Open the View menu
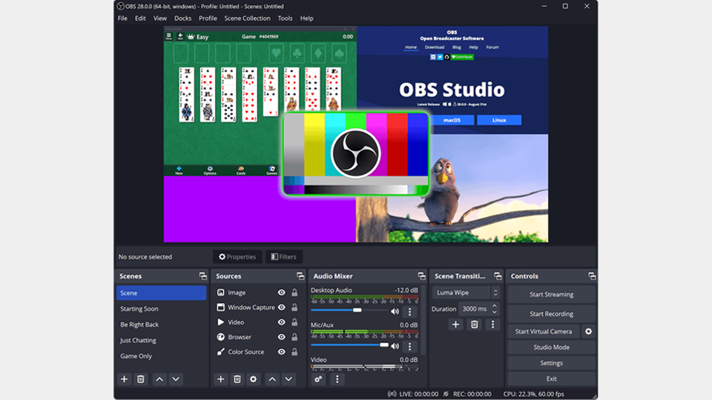This screenshot has width=712, height=400. click(160, 18)
